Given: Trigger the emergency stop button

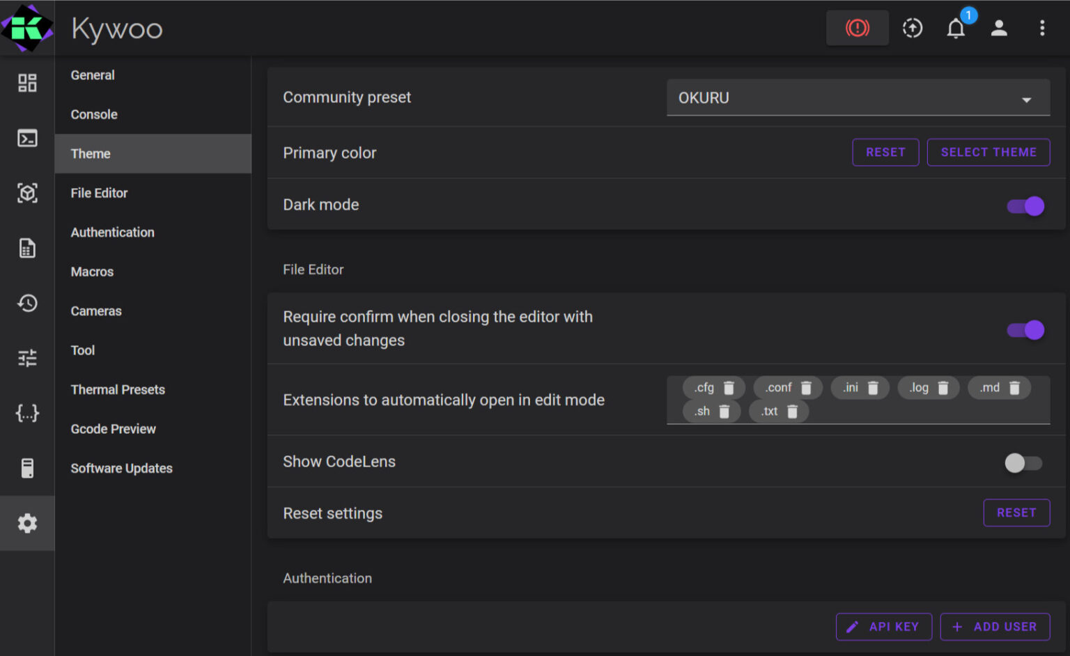Looking at the screenshot, I should [858, 27].
